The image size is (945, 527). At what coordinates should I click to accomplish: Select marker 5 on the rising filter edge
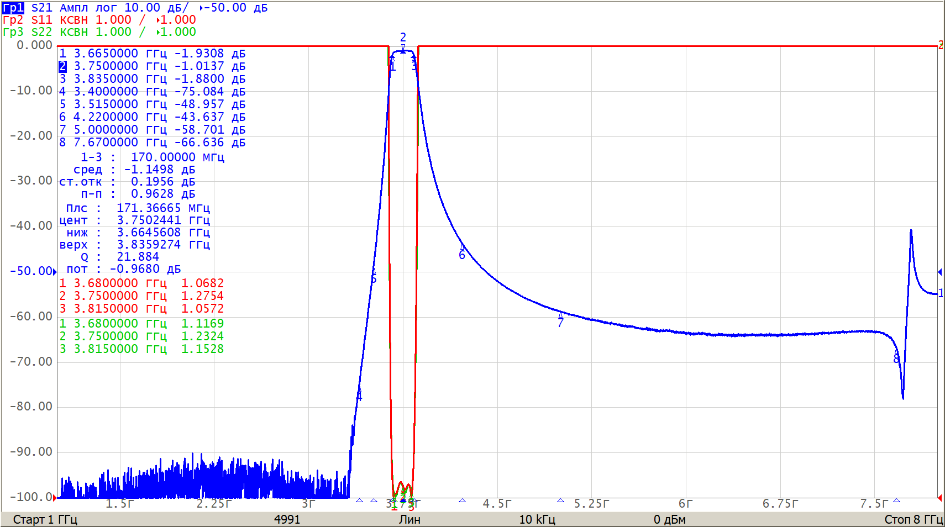(374, 271)
